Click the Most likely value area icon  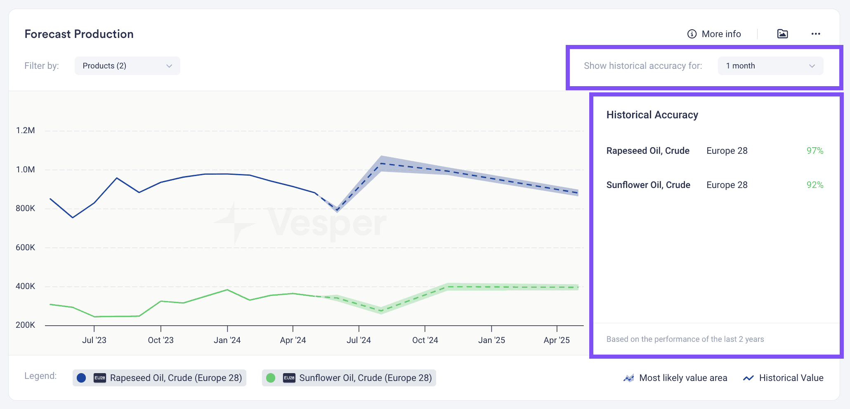(629, 378)
